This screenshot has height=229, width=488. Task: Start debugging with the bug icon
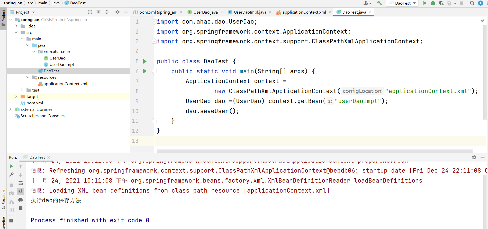click(x=433, y=3)
